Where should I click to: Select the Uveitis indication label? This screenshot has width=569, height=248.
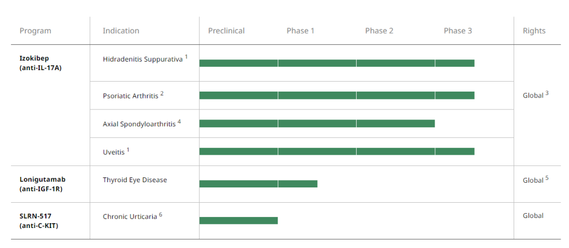[114, 152]
